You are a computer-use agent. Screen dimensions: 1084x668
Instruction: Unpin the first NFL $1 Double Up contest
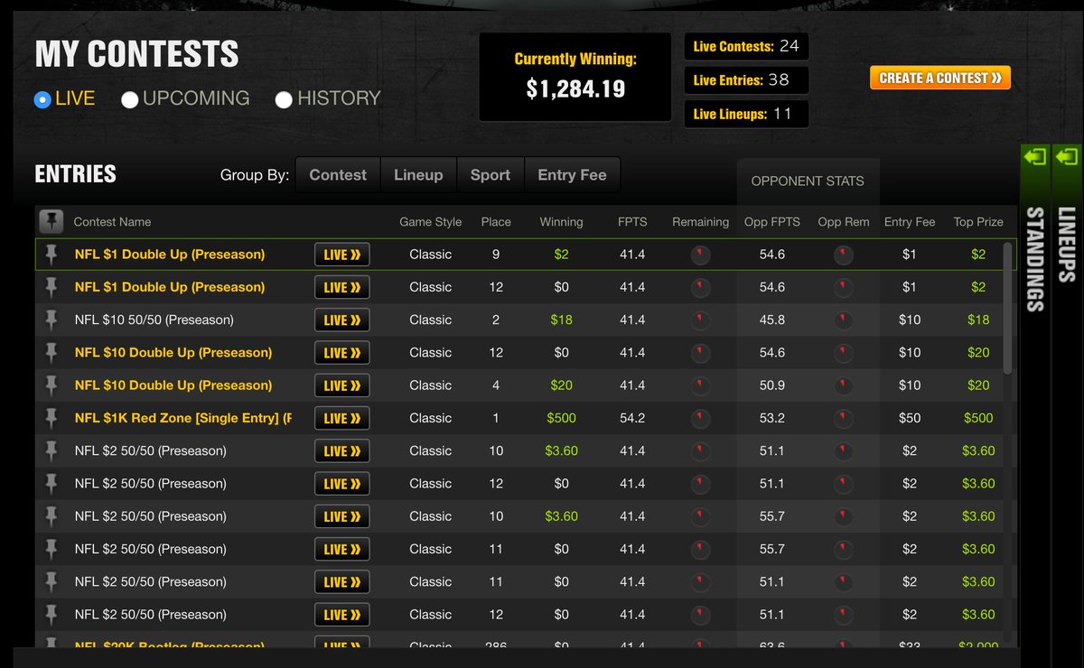click(51, 254)
